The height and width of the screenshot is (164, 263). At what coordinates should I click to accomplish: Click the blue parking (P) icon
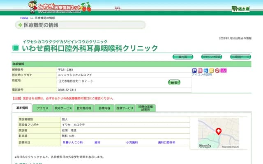click(x=194, y=71)
